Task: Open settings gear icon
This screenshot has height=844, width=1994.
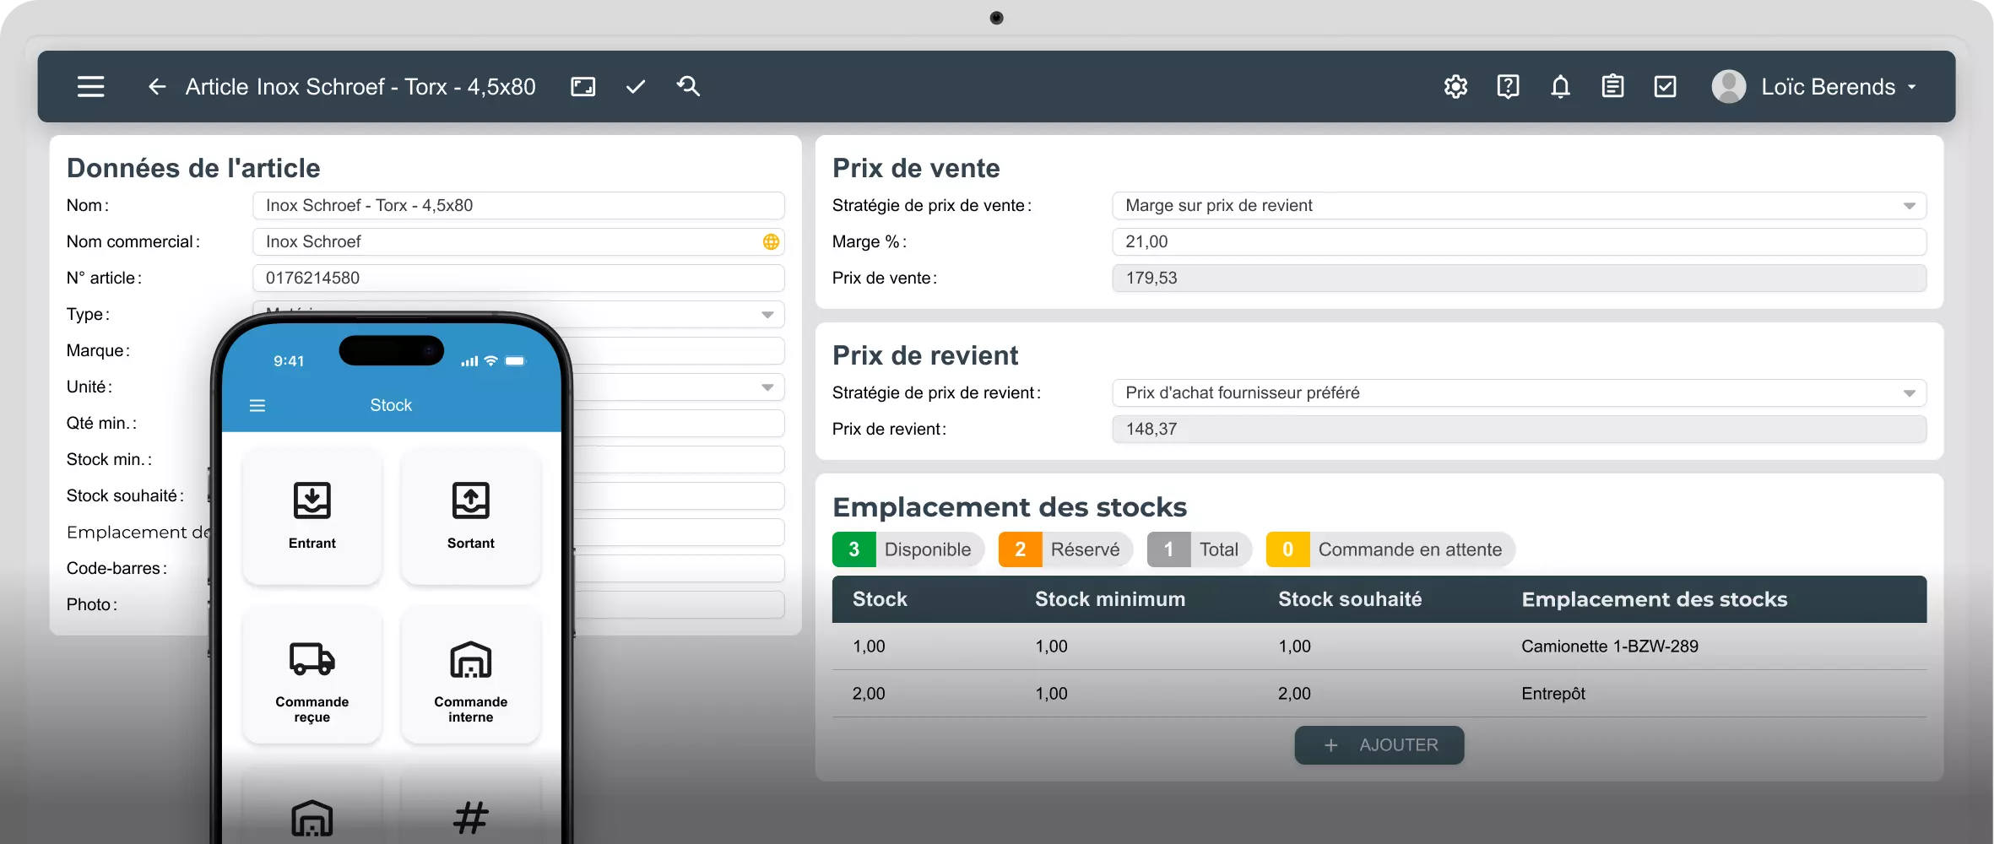Action: pos(1455,87)
